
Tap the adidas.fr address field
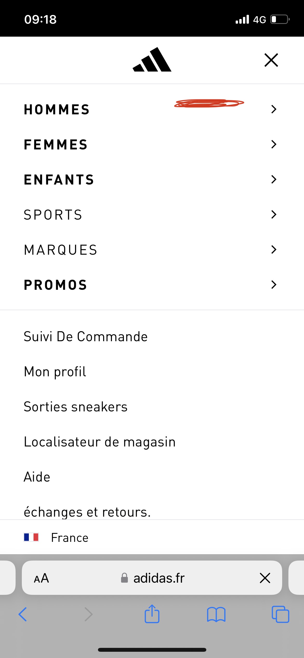[158, 578]
